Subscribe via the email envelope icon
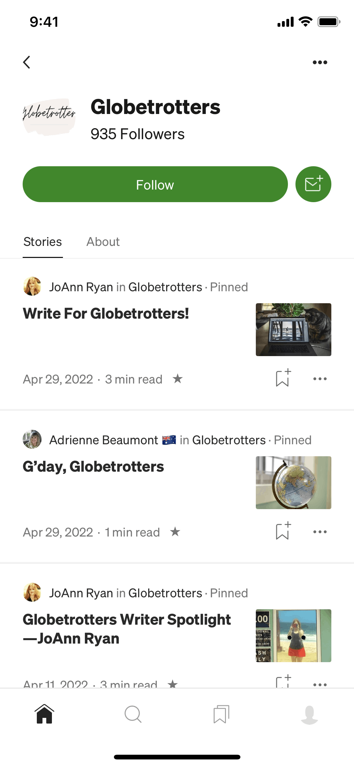 [x=313, y=184]
